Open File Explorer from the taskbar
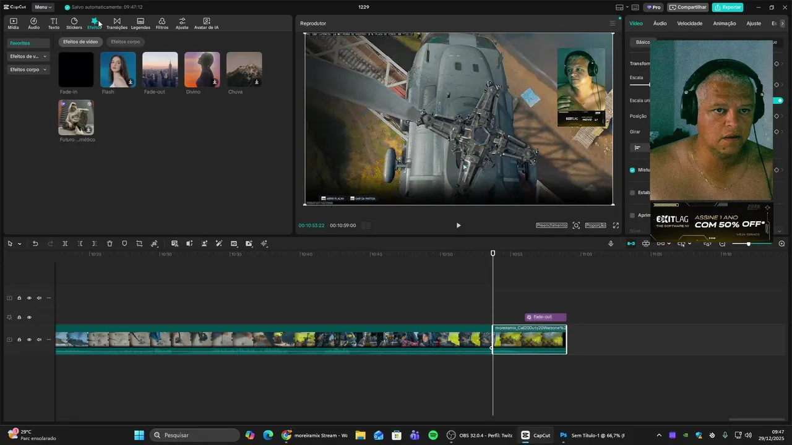The width and height of the screenshot is (792, 445). coord(360,435)
